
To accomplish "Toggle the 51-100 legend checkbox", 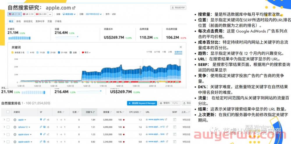I will pos(59,52).
